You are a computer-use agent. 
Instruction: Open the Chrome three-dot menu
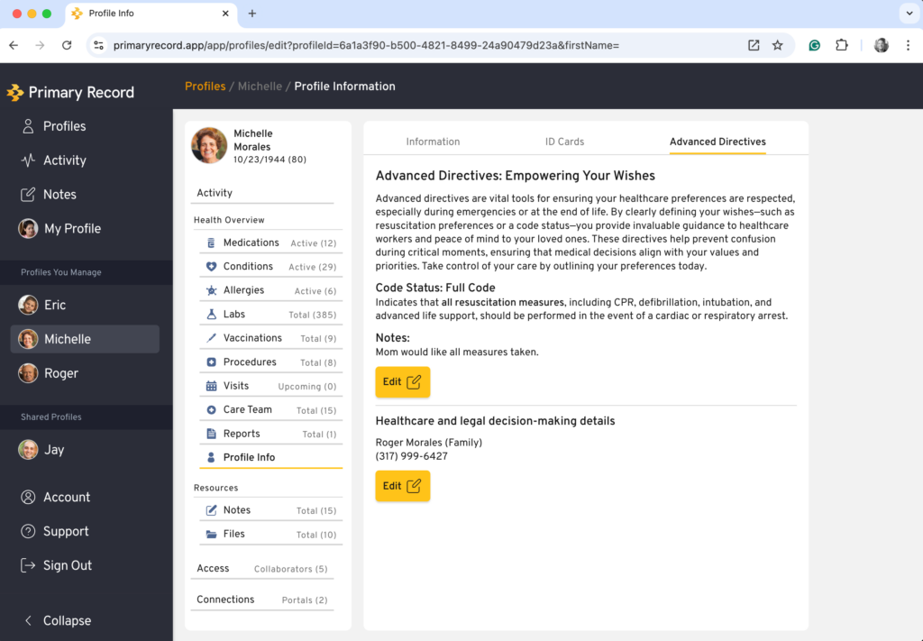coord(909,45)
